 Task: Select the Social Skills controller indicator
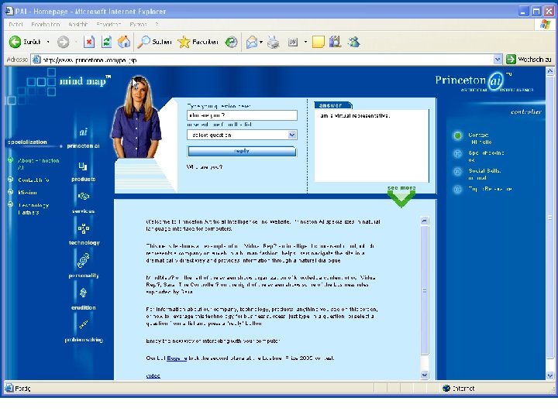(x=458, y=171)
